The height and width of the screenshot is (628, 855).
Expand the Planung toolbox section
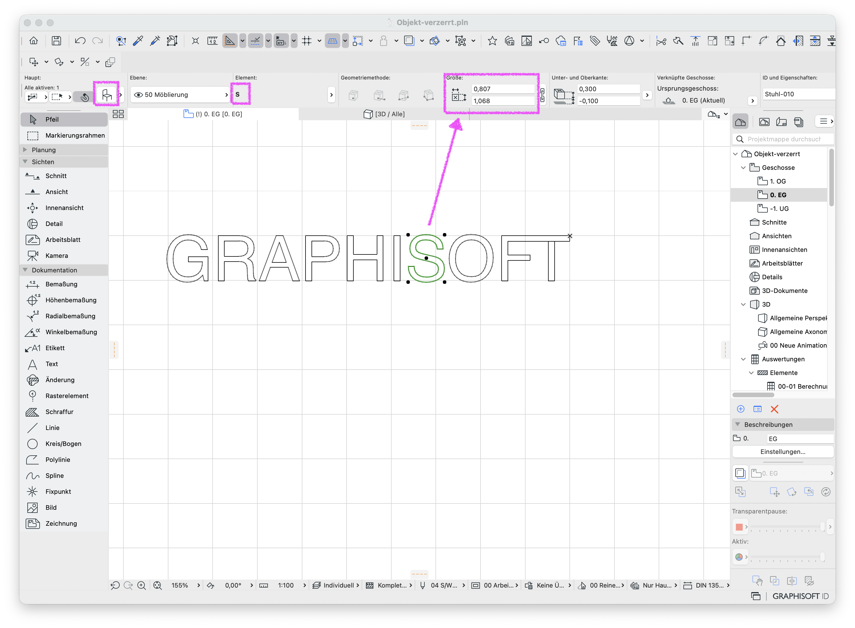click(x=25, y=150)
